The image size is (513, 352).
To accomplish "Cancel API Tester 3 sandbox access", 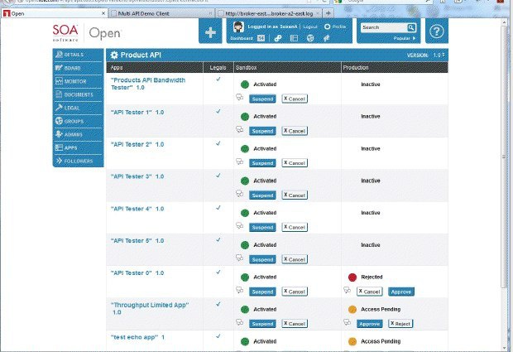I will pos(295,195).
